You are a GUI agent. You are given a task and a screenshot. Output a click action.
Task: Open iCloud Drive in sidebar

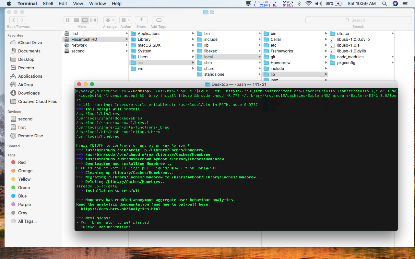(x=30, y=42)
